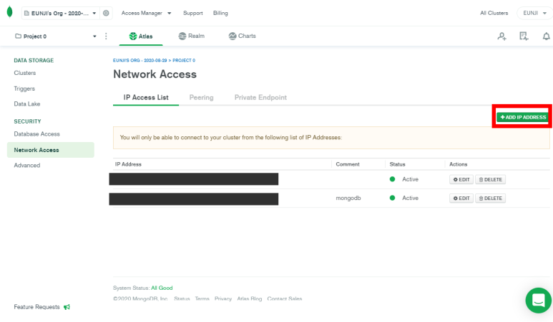Open Clusters in the sidebar
553x322 pixels.
pyautogui.click(x=25, y=73)
